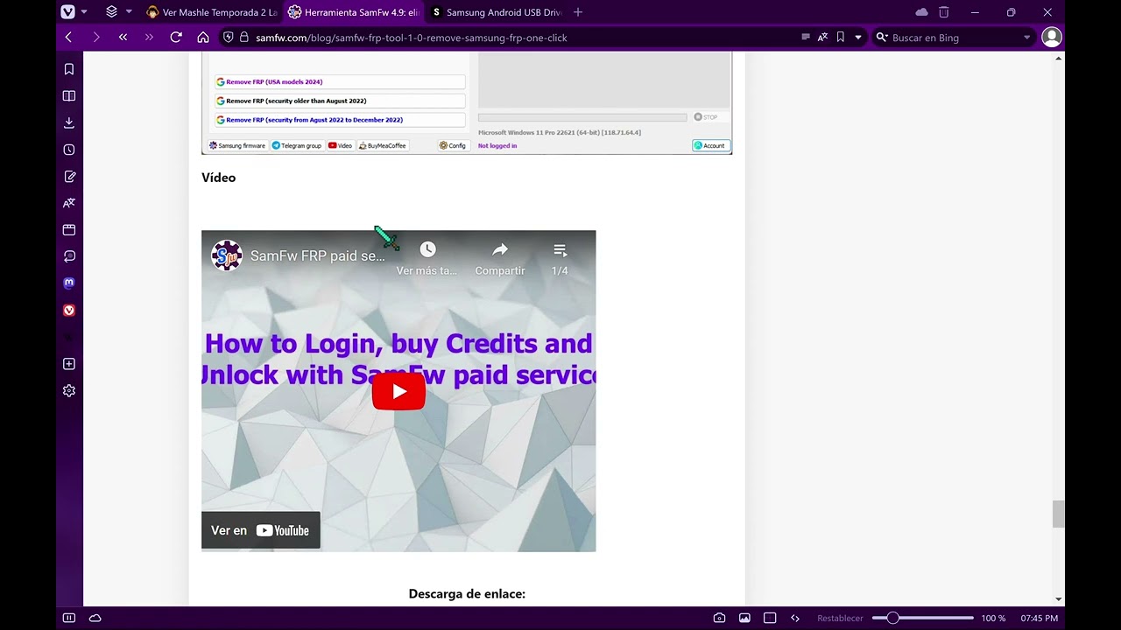
Task: View site info via the lock icon
Action: click(x=244, y=38)
